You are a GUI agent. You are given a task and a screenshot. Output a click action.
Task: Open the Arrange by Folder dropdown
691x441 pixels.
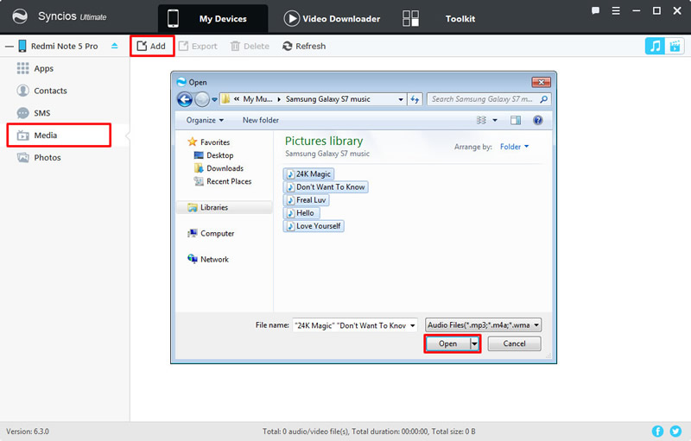coord(514,147)
